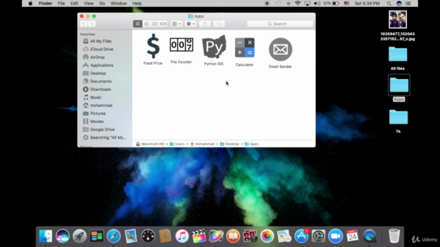Open Siri from the Dock
440x247 pixels.
[63, 236]
